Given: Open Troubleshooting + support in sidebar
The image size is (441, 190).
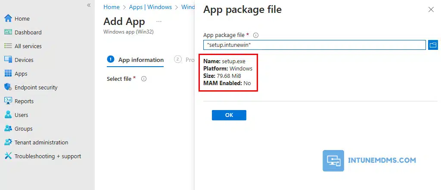Looking at the screenshot, I should coord(47,156).
